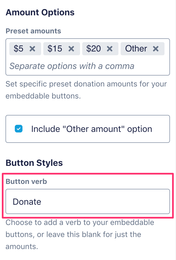Click the Amount Options section heading
Image resolution: width=176 pixels, height=260 pixels.
(40, 12)
